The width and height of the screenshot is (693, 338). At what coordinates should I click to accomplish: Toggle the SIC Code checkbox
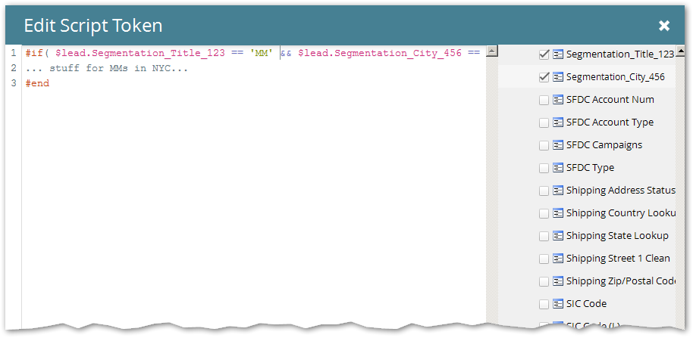(x=544, y=304)
